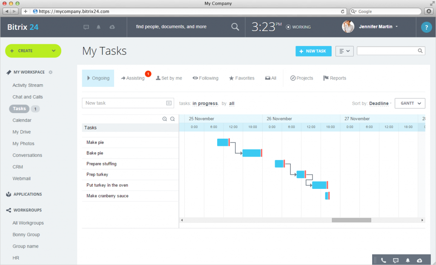This screenshot has width=436, height=265.
Task: Open the help question mark button
Action: (x=426, y=27)
